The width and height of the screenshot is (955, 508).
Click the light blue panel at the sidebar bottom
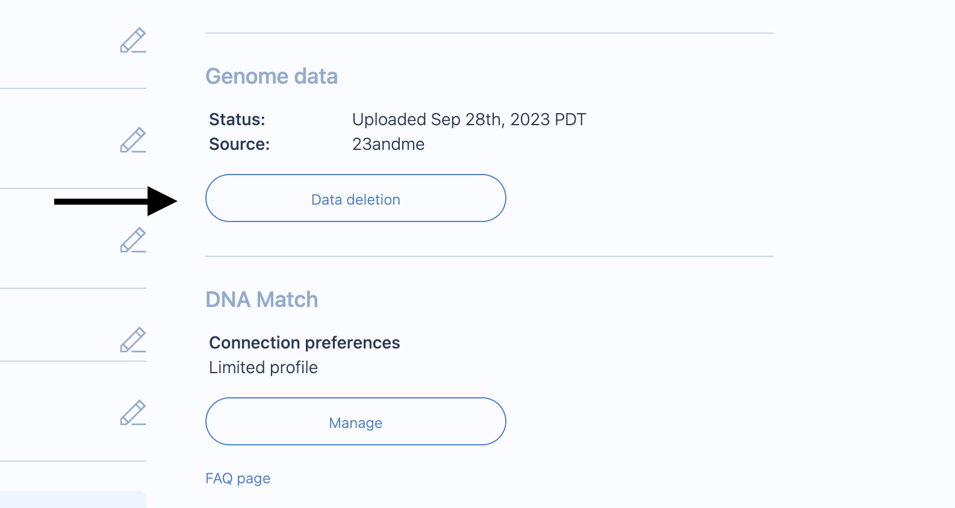pyautogui.click(x=72, y=500)
